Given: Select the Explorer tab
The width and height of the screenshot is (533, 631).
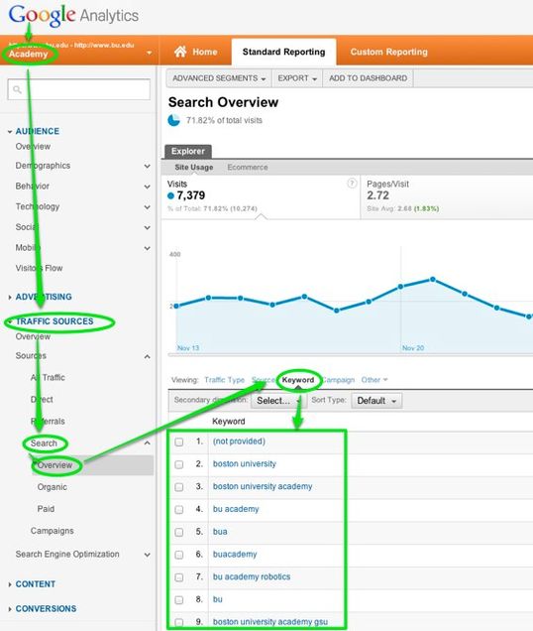Looking at the screenshot, I should (188, 152).
